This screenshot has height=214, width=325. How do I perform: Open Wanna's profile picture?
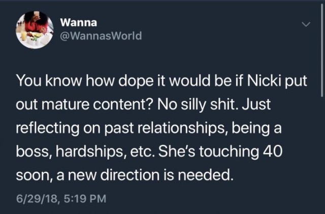click(35, 30)
